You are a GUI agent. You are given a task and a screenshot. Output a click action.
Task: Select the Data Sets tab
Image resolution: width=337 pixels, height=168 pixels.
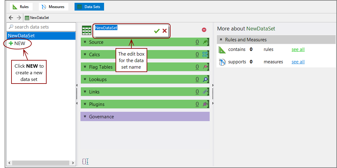(89, 7)
